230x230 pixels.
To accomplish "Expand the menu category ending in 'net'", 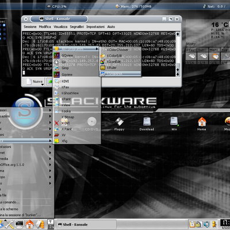I will [26, 153].
